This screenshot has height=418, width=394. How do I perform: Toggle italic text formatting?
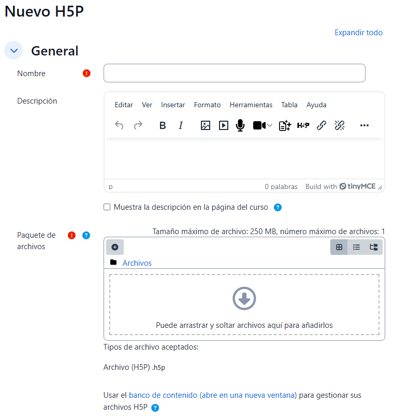pos(181,125)
